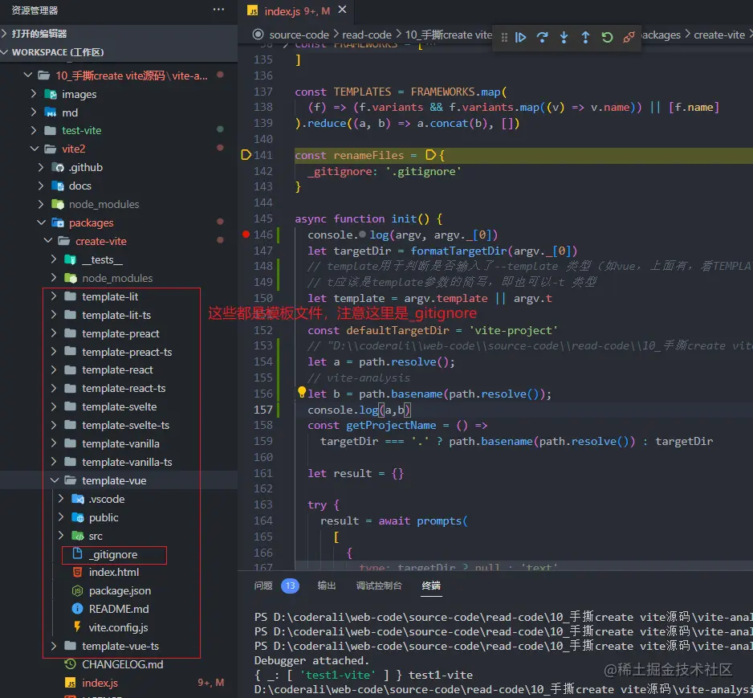753x698 pixels.
Task: Expand the docs folder
Action: [x=79, y=186]
